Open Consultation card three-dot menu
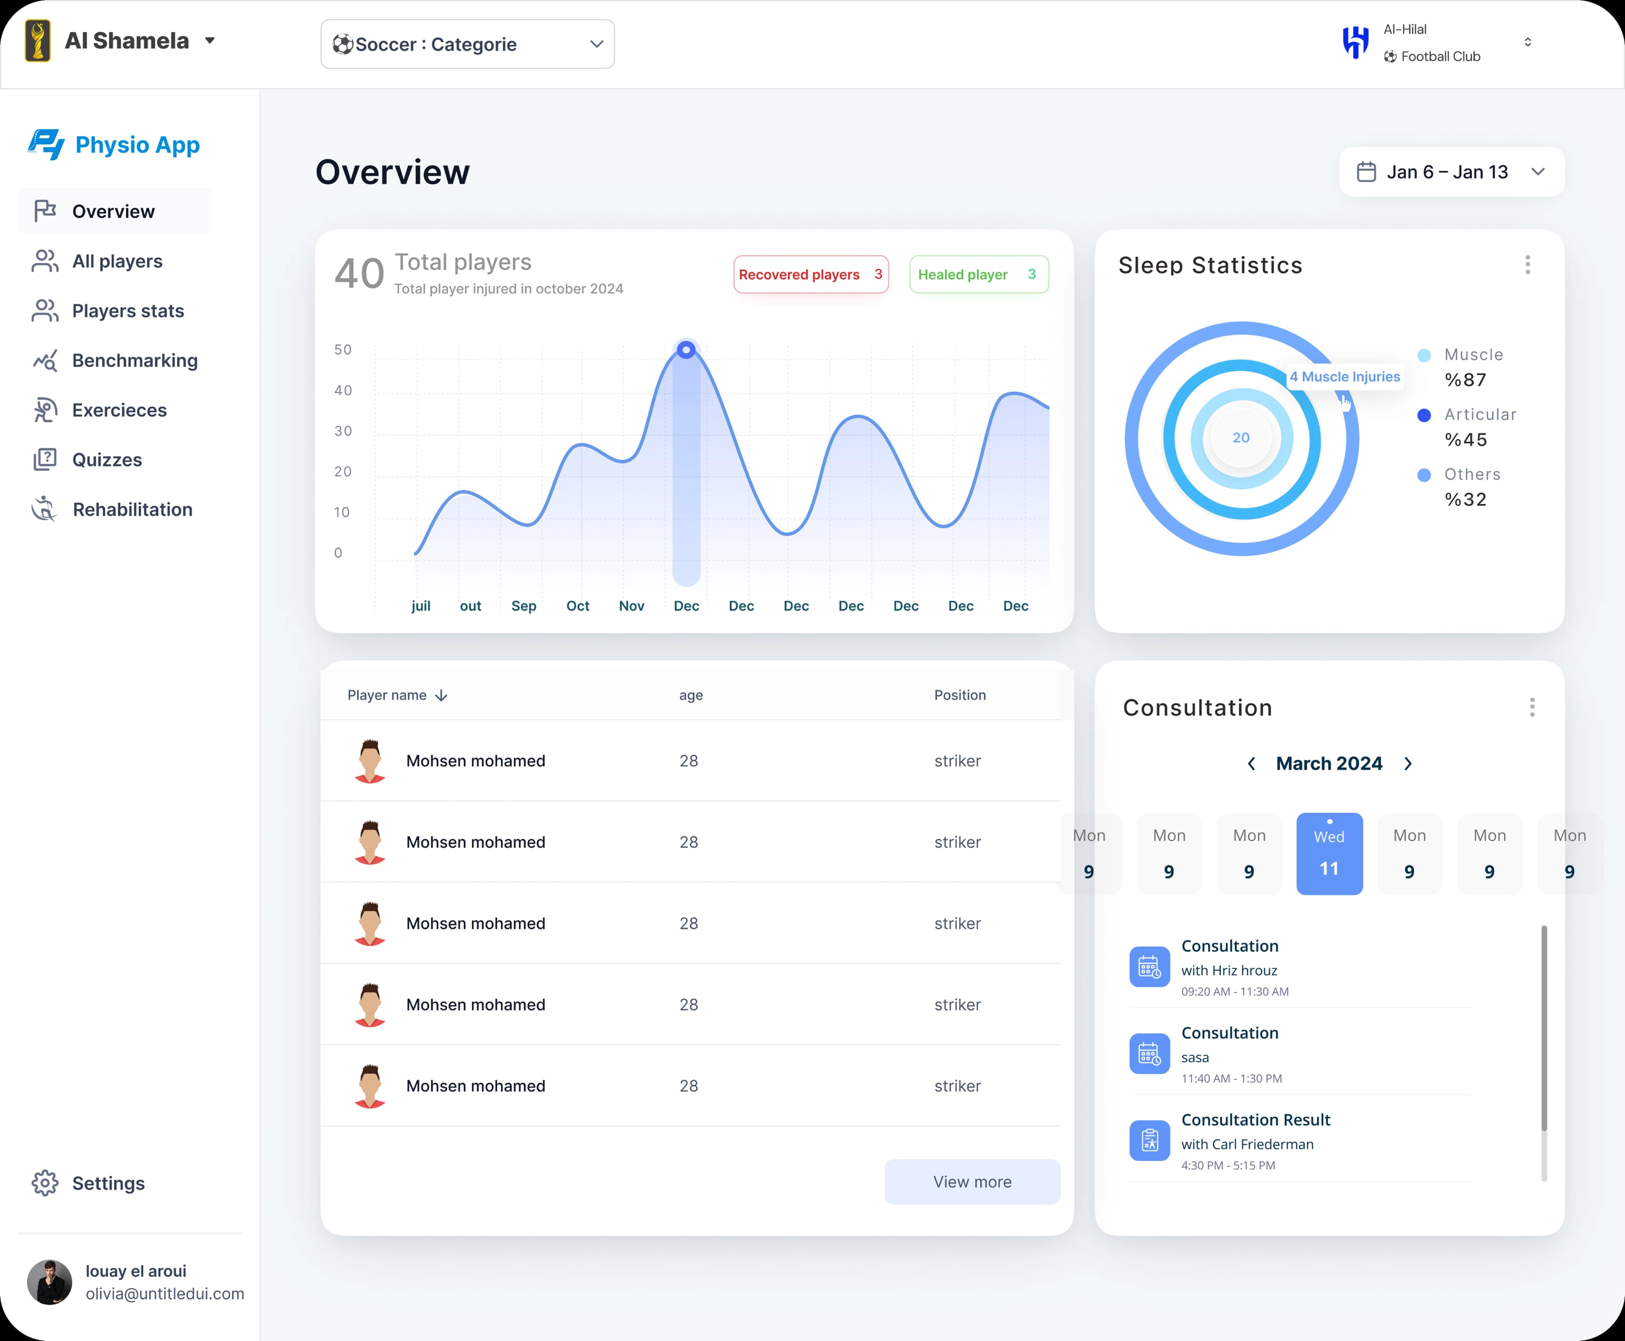The image size is (1625, 1341). (1531, 707)
